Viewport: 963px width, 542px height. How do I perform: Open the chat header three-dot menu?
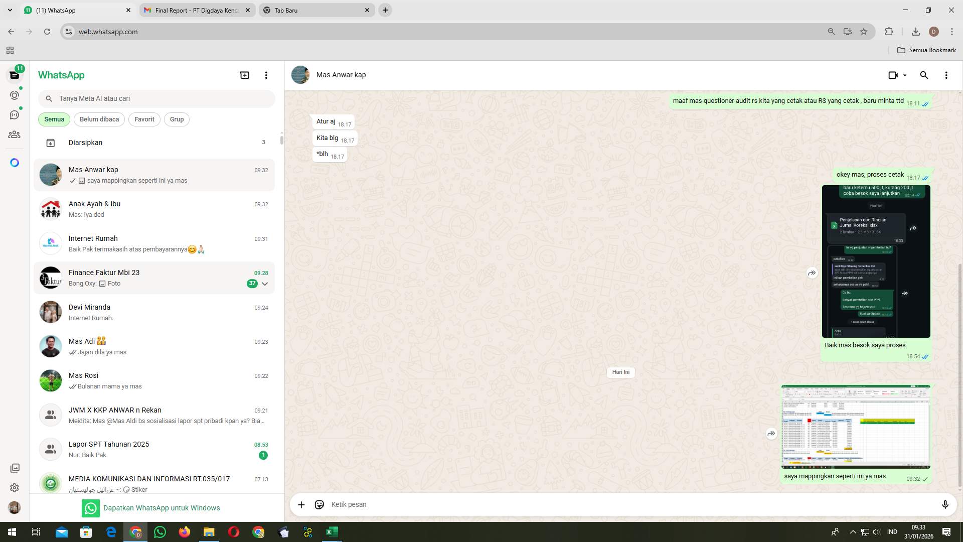point(946,75)
